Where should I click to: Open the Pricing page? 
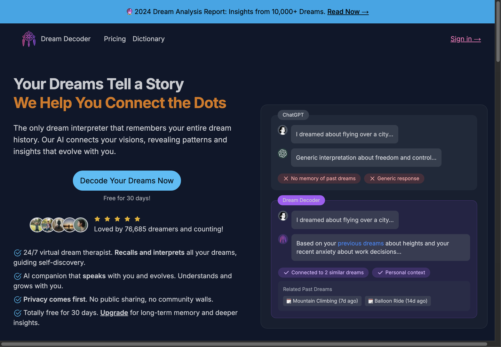point(115,39)
